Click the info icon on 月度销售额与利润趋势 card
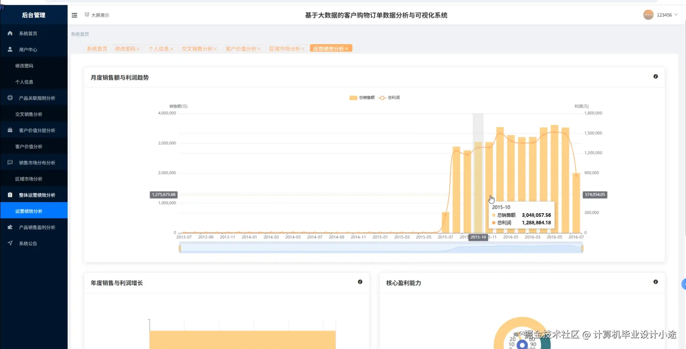 point(656,76)
